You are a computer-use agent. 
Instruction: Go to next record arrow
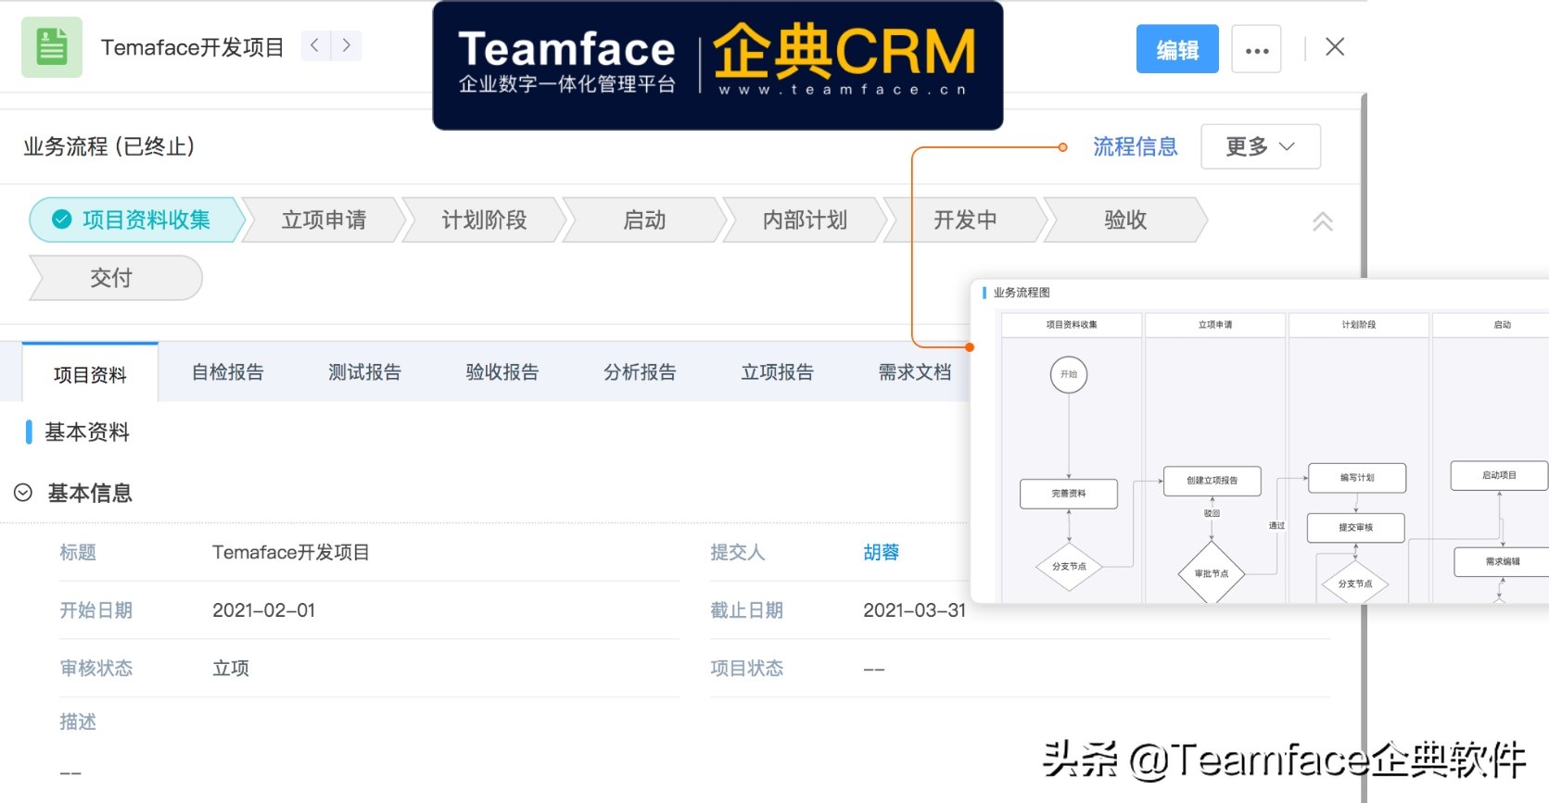click(347, 45)
